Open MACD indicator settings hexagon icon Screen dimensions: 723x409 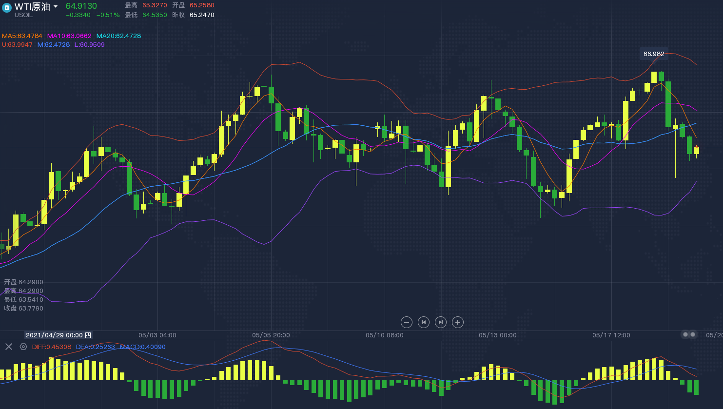point(23,347)
